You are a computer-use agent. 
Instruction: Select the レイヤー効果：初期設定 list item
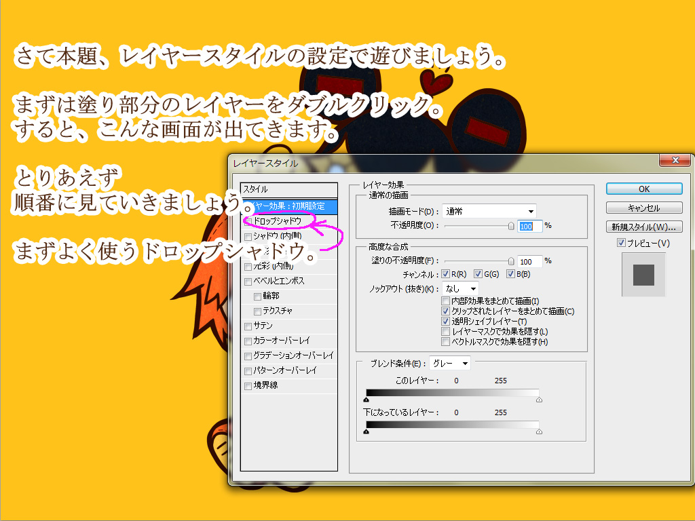(289, 206)
